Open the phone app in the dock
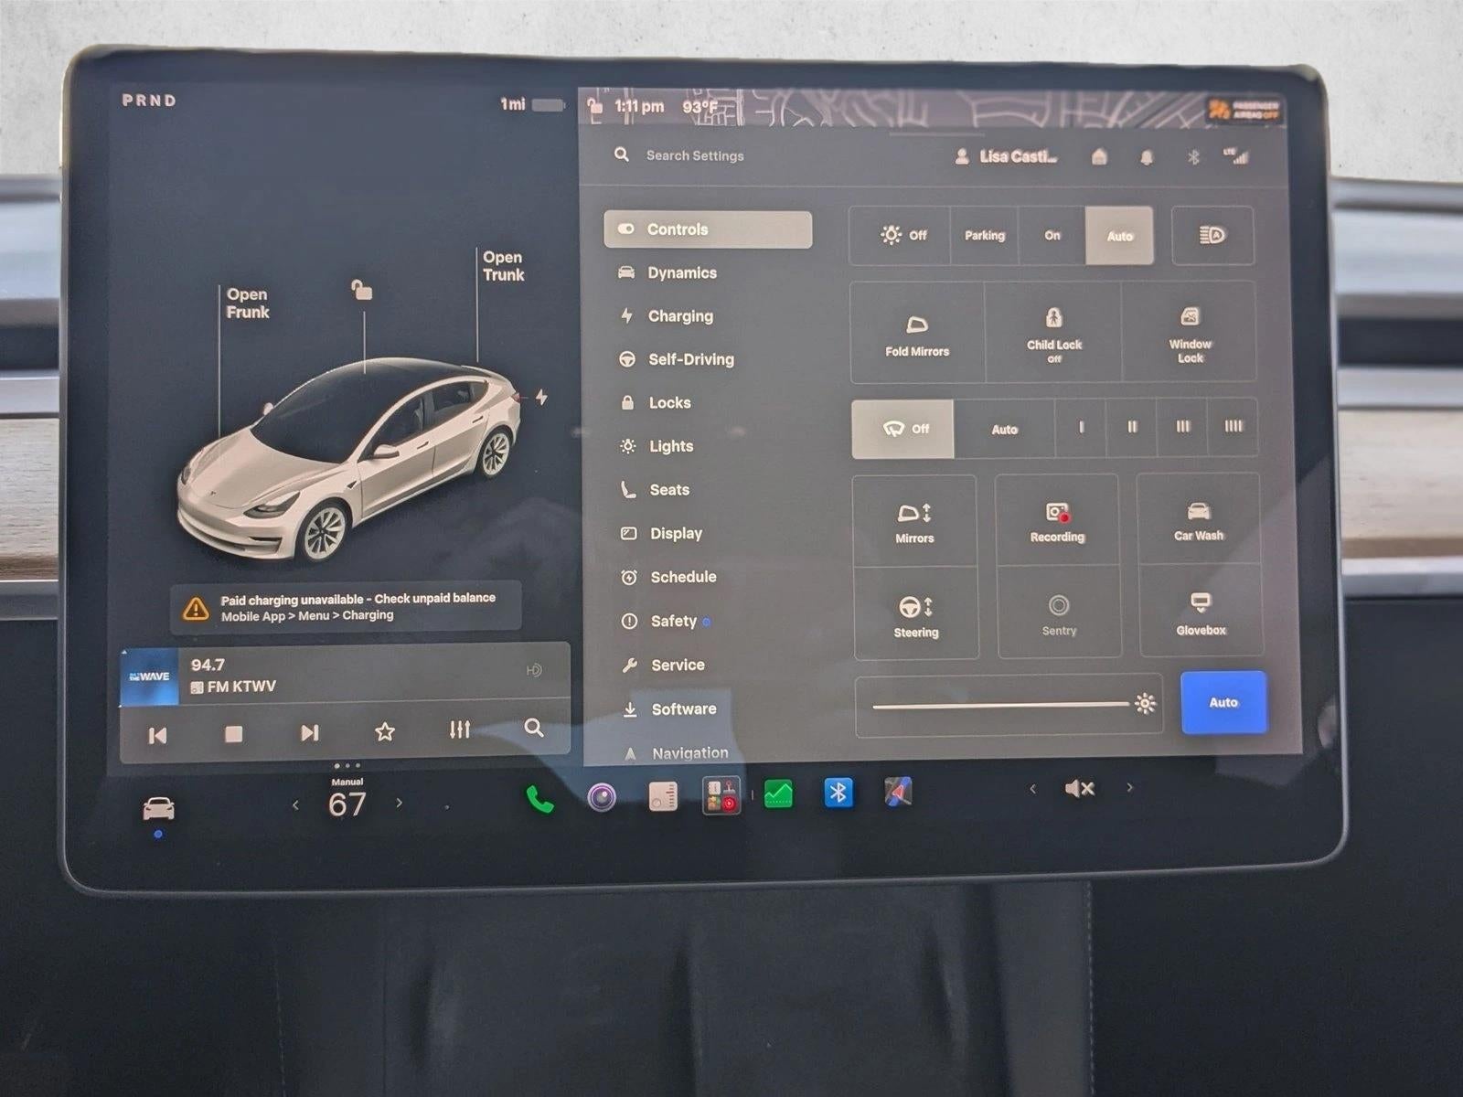Image resolution: width=1463 pixels, height=1097 pixels. [x=539, y=799]
